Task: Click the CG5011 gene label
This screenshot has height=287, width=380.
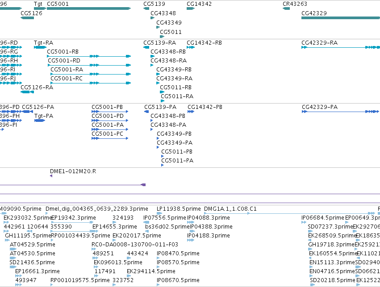Action: 171,32
